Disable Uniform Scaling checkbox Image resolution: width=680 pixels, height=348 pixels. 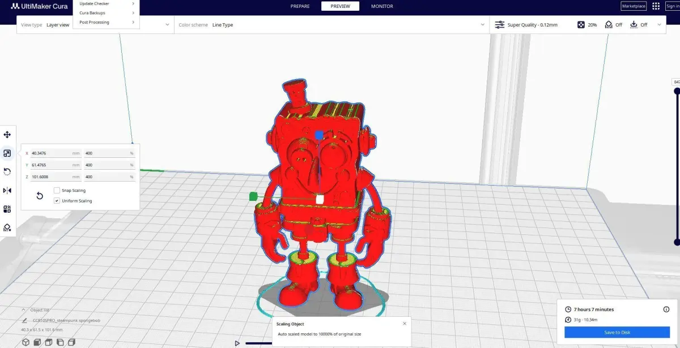click(x=57, y=201)
